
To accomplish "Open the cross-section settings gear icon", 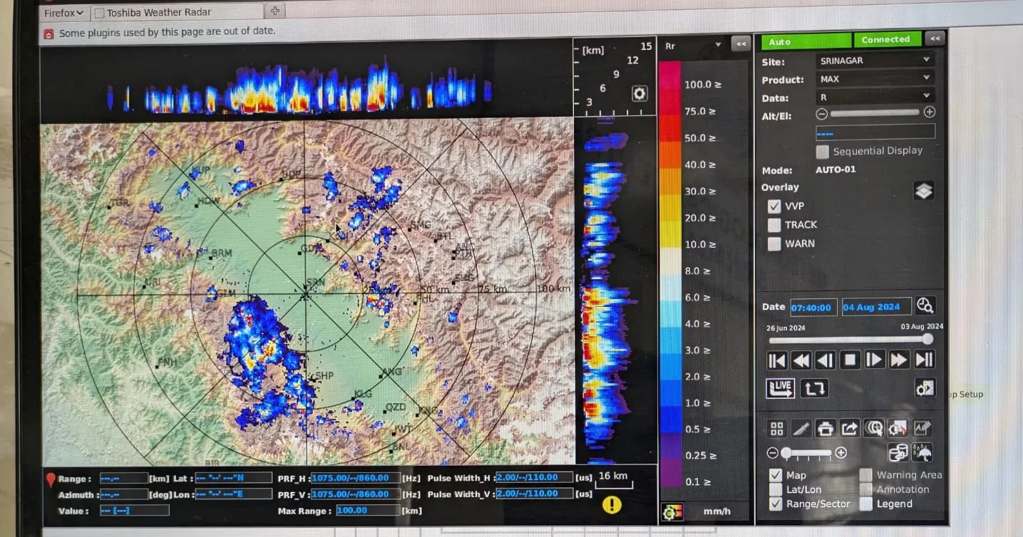I will (639, 94).
